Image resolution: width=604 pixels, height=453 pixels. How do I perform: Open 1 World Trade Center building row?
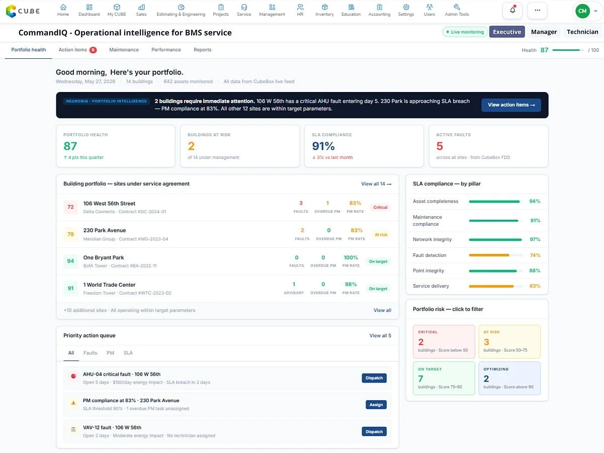click(227, 289)
